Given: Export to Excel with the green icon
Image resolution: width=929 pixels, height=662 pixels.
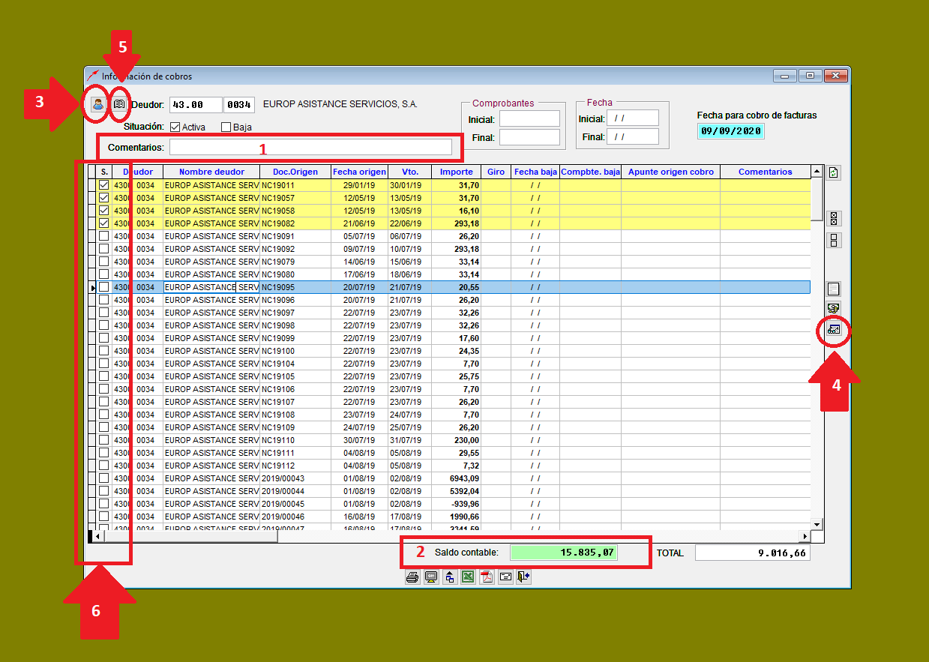Looking at the screenshot, I should click(x=468, y=577).
